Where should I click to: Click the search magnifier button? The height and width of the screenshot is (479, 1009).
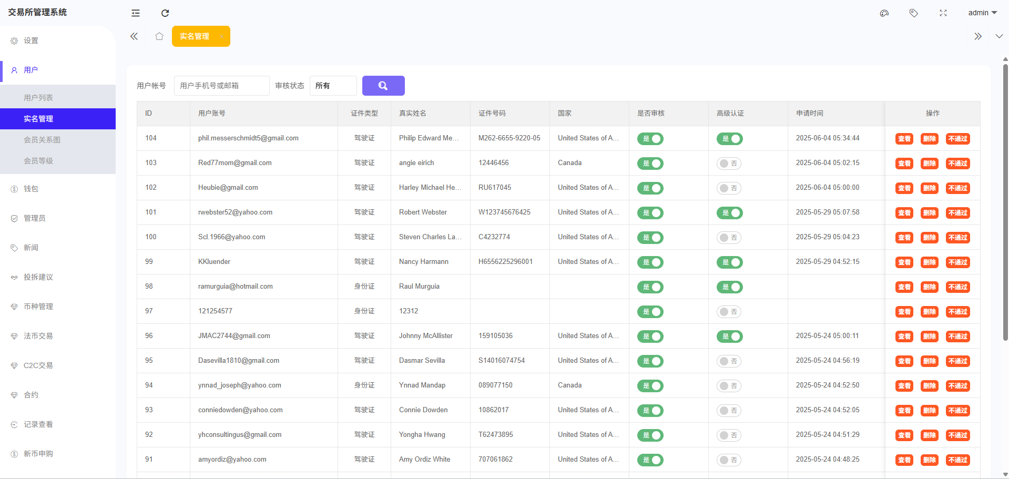(x=383, y=85)
